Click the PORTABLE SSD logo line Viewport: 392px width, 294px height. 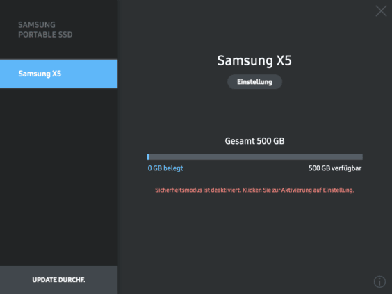pyautogui.click(x=45, y=35)
